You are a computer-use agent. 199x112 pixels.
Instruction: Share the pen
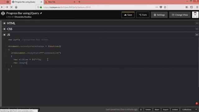[x=157, y=110]
